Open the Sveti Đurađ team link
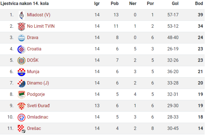208x136 pixels. [38, 106]
